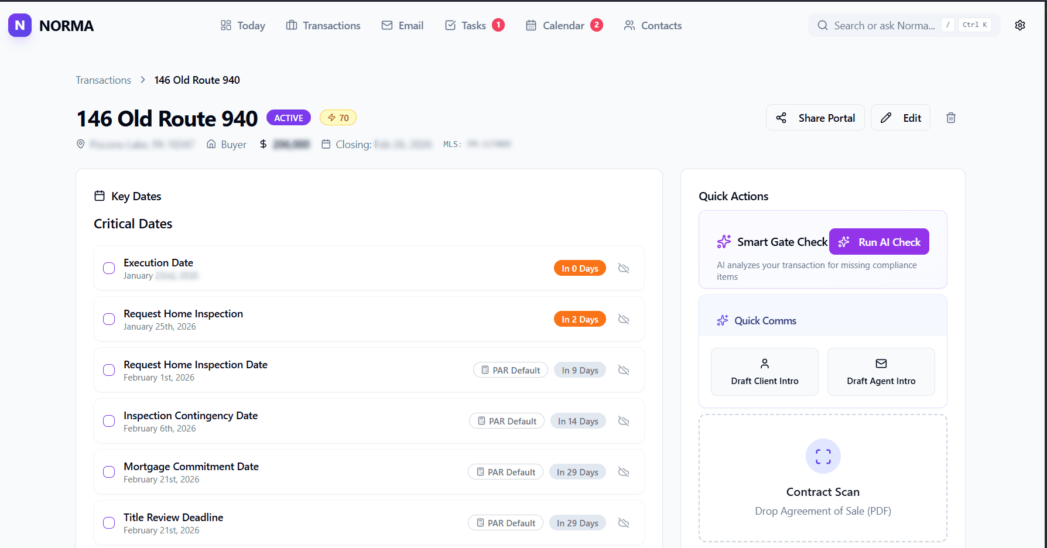Hide the Inspection Contingency Date
The image size is (1047, 548).
coord(623,420)
